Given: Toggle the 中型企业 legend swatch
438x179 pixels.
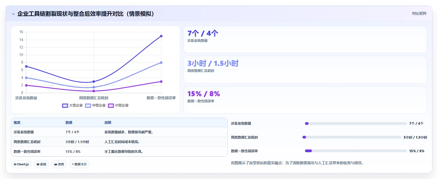Looking at the screenshot, I should click(x=88, y=105).
